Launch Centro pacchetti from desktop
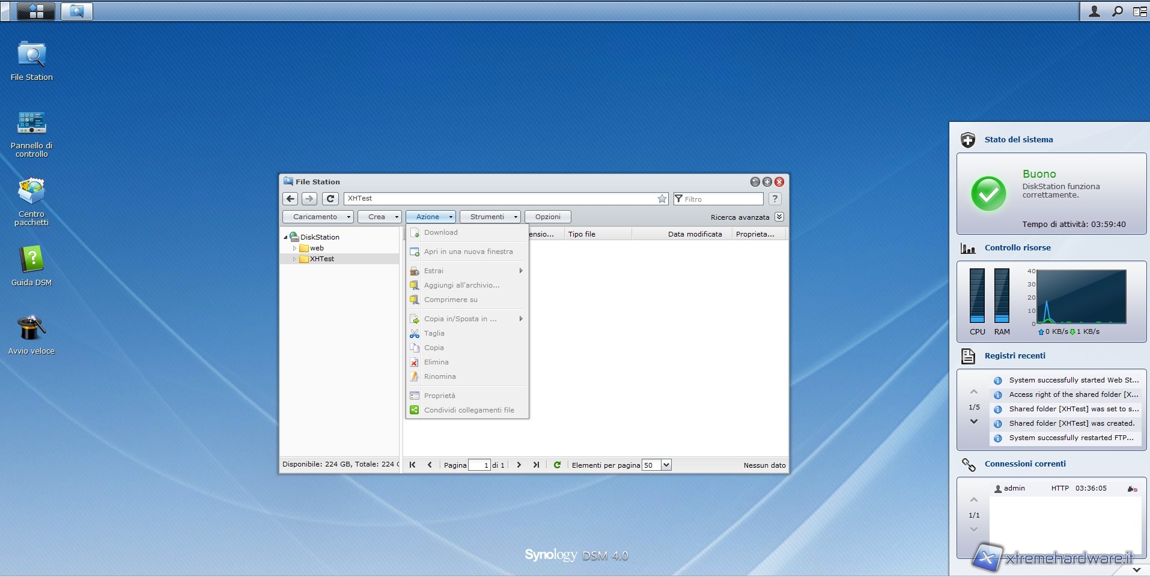 pos(31,192)
